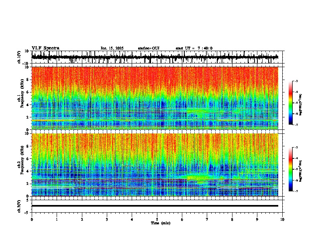
Task: Select the date text "Jan. 15, 2025"
Action: point(112,48)
